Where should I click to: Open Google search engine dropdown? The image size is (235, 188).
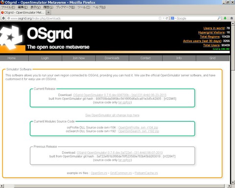coord(173,18)
